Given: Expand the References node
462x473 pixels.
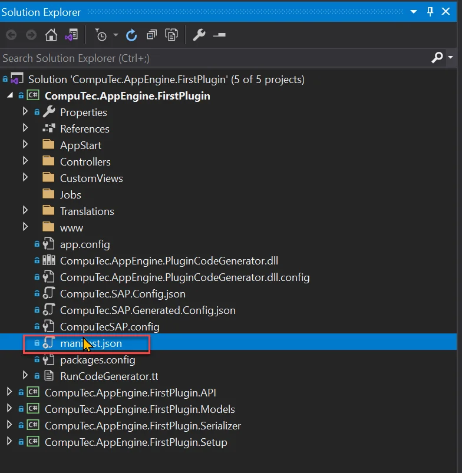Looking at the screenshot, I should click(x=25, y=128).
